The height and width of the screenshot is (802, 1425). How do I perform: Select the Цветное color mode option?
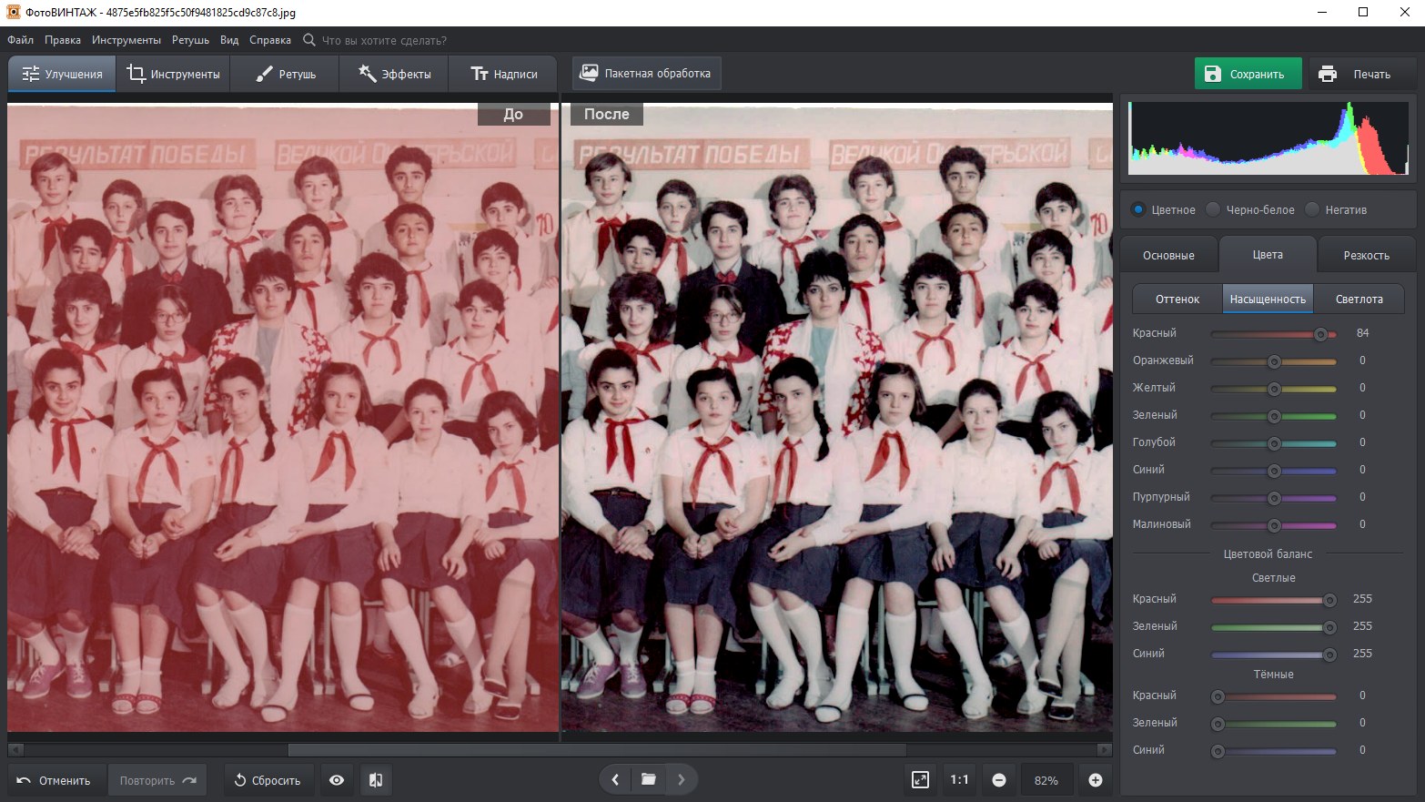coord(1138,209)
